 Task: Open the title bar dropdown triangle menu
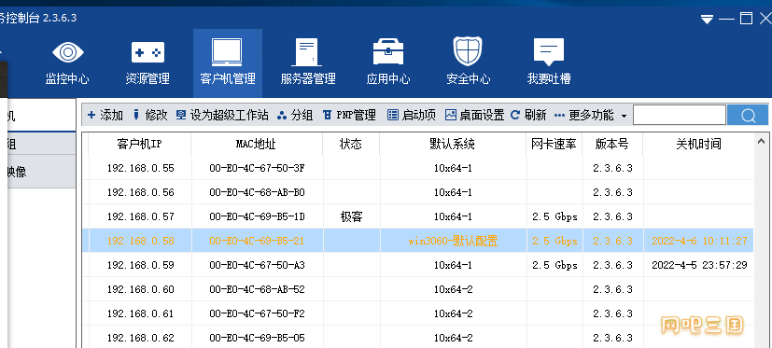point(707,20)
